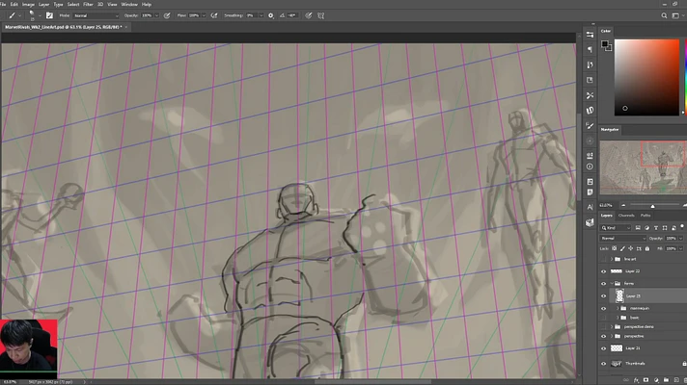Viewport: 687px width, 385px height.
Task: Open symmetry paint butterfly icon
Action: pos(320,15)
